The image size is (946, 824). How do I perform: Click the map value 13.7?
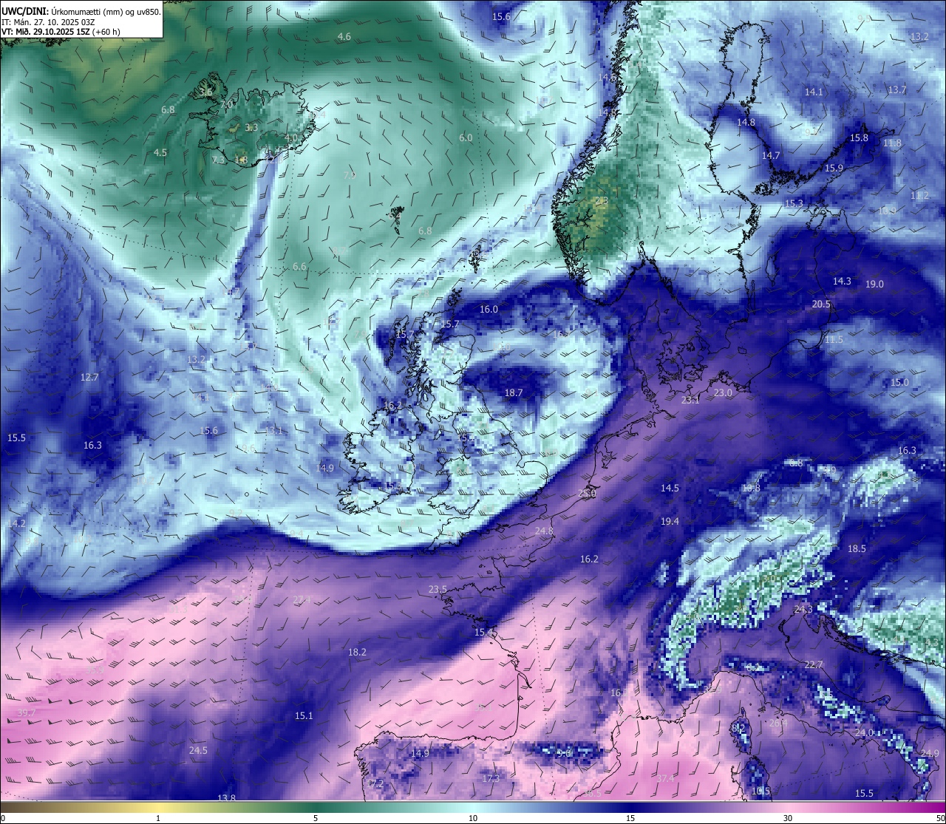pos(897,89)
